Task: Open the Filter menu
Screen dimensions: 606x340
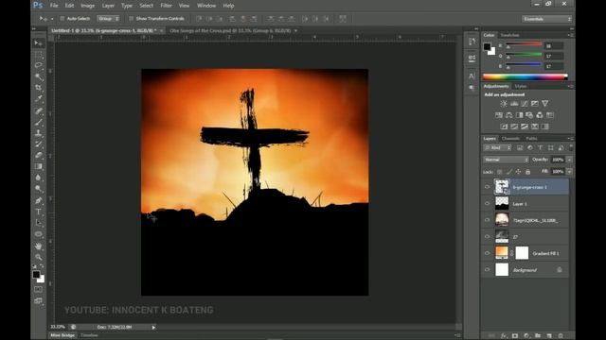Action: click(x=167, y=6)
